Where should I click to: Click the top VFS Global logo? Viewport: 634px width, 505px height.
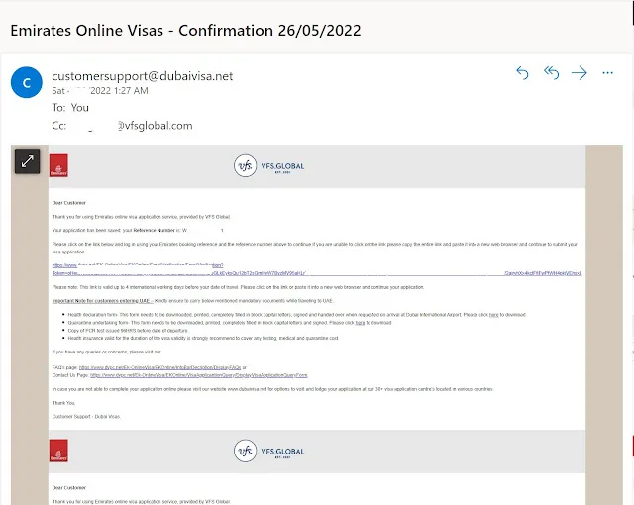(x=268, y=166)
